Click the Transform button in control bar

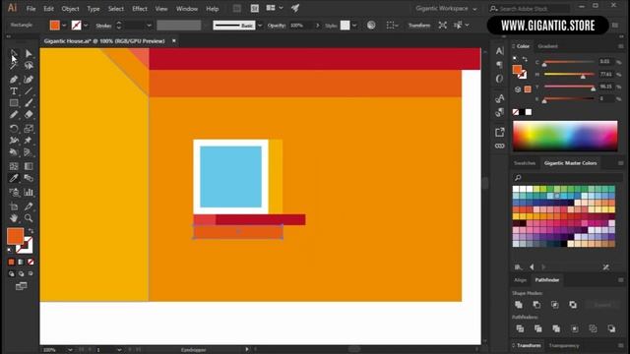419,26
